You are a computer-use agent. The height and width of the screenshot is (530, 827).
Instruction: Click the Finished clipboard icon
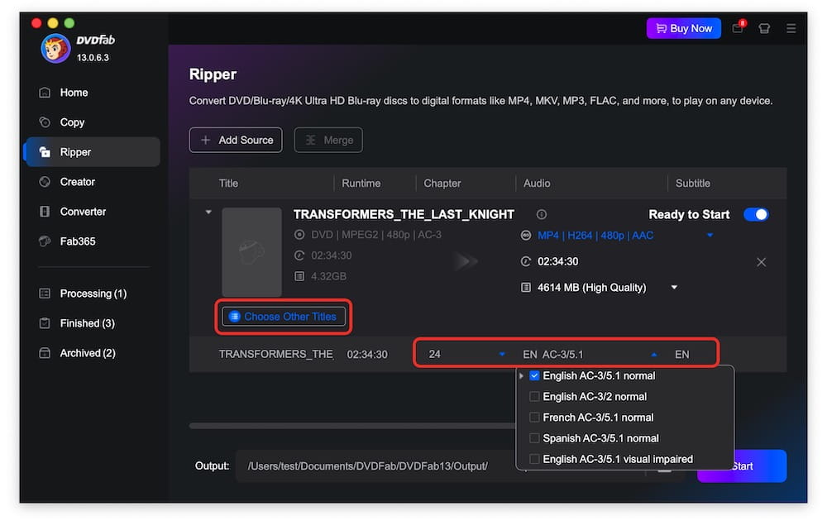click(45, 323)
